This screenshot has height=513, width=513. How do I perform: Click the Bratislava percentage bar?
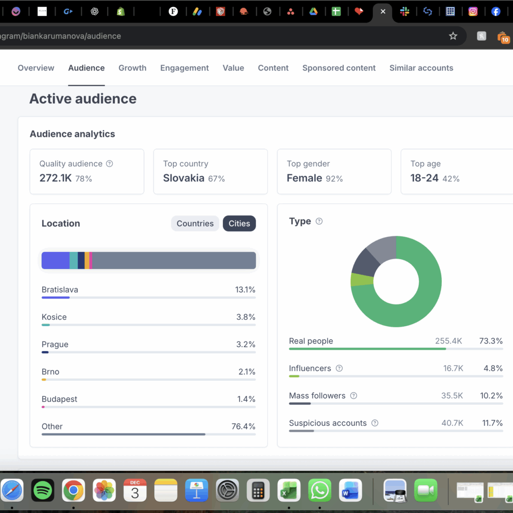coord(148,298)
